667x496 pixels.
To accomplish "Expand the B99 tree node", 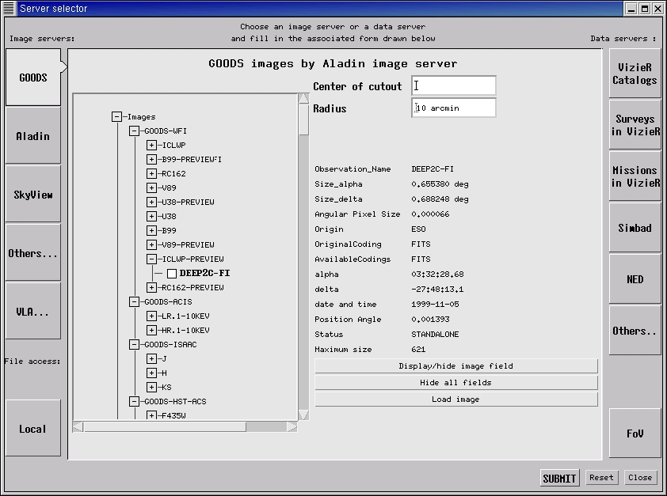I will tap(151, 230).
